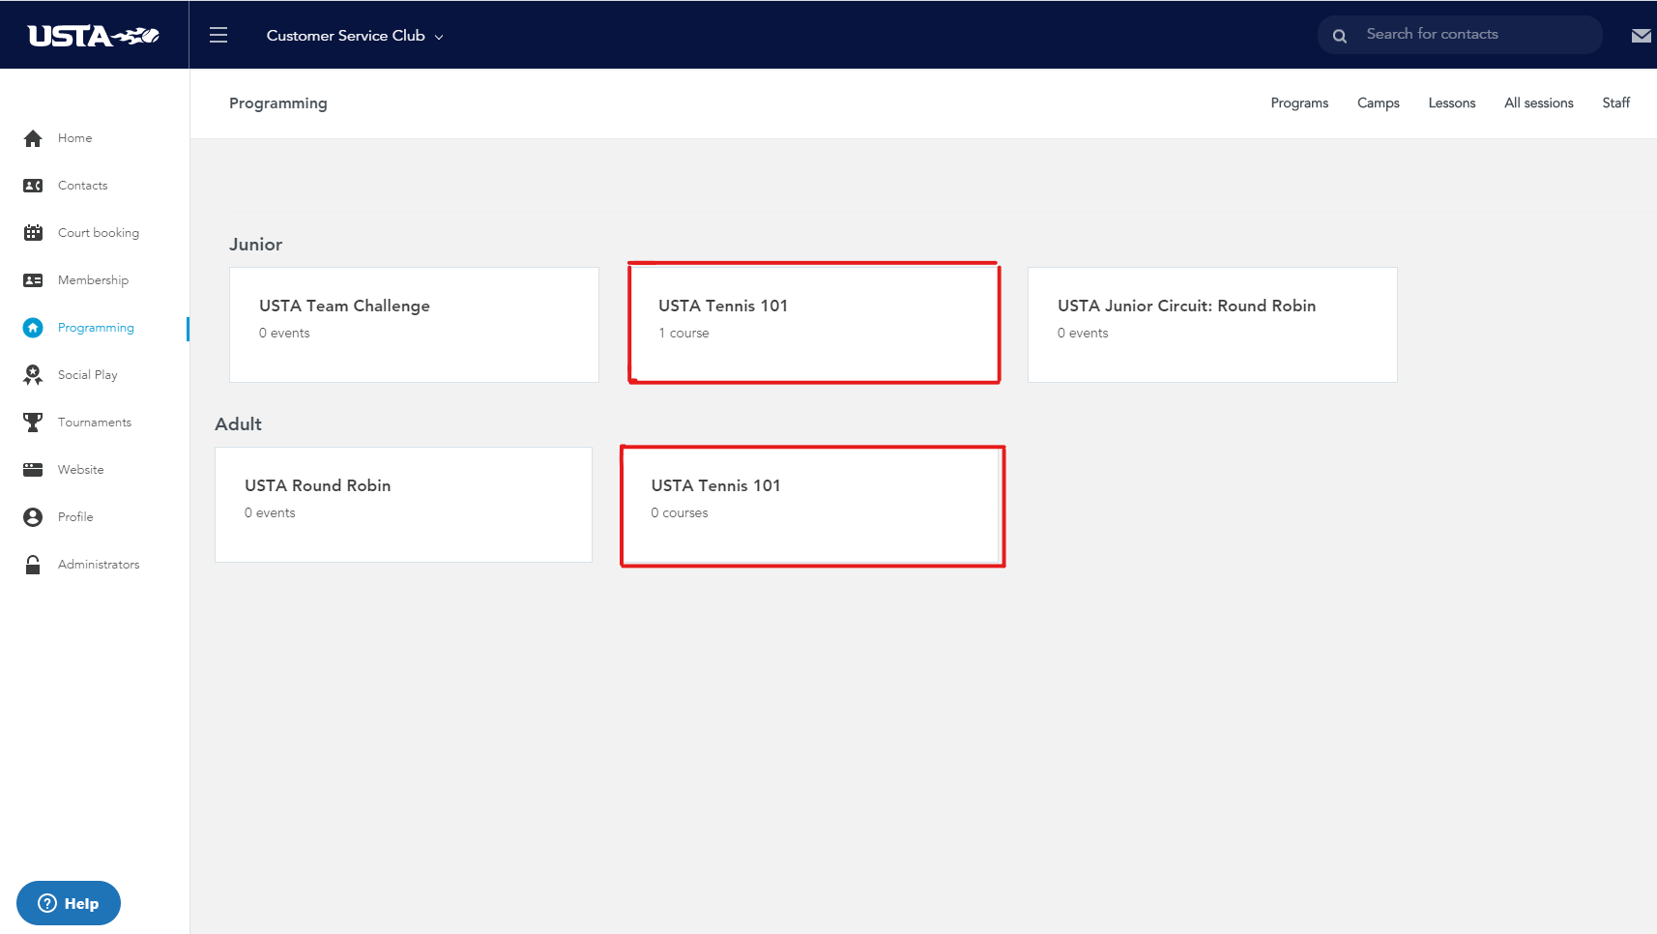Click the Membership ID card icon
Viewport: 1657px width, 934px height.
pyautogui.click(x=33, y=280)
